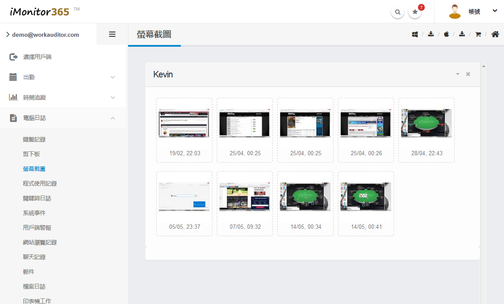The width and height of the screenshot is (504, 304).
Task: Switch to the 鍵盤記錄 section
Action: tap(34, 139)
